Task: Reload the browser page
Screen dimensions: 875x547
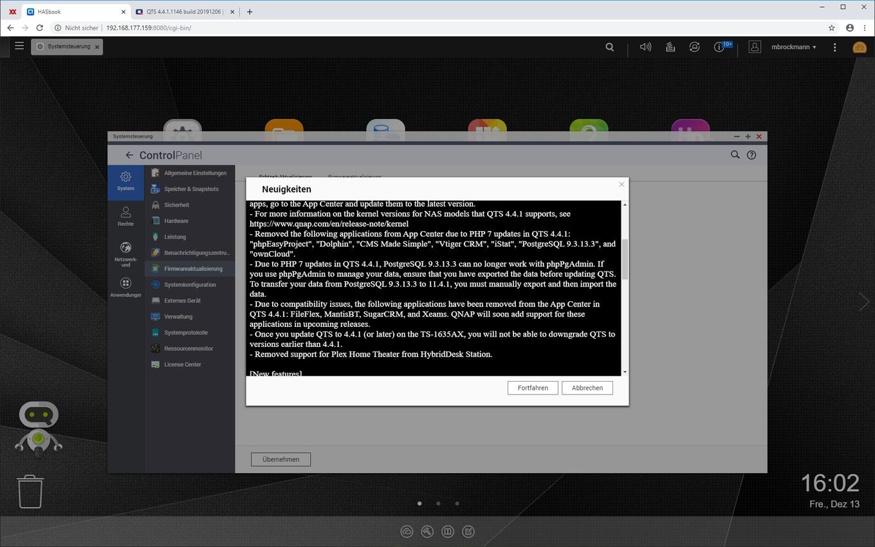Action: pyautogui.click(x=40, y=28)
